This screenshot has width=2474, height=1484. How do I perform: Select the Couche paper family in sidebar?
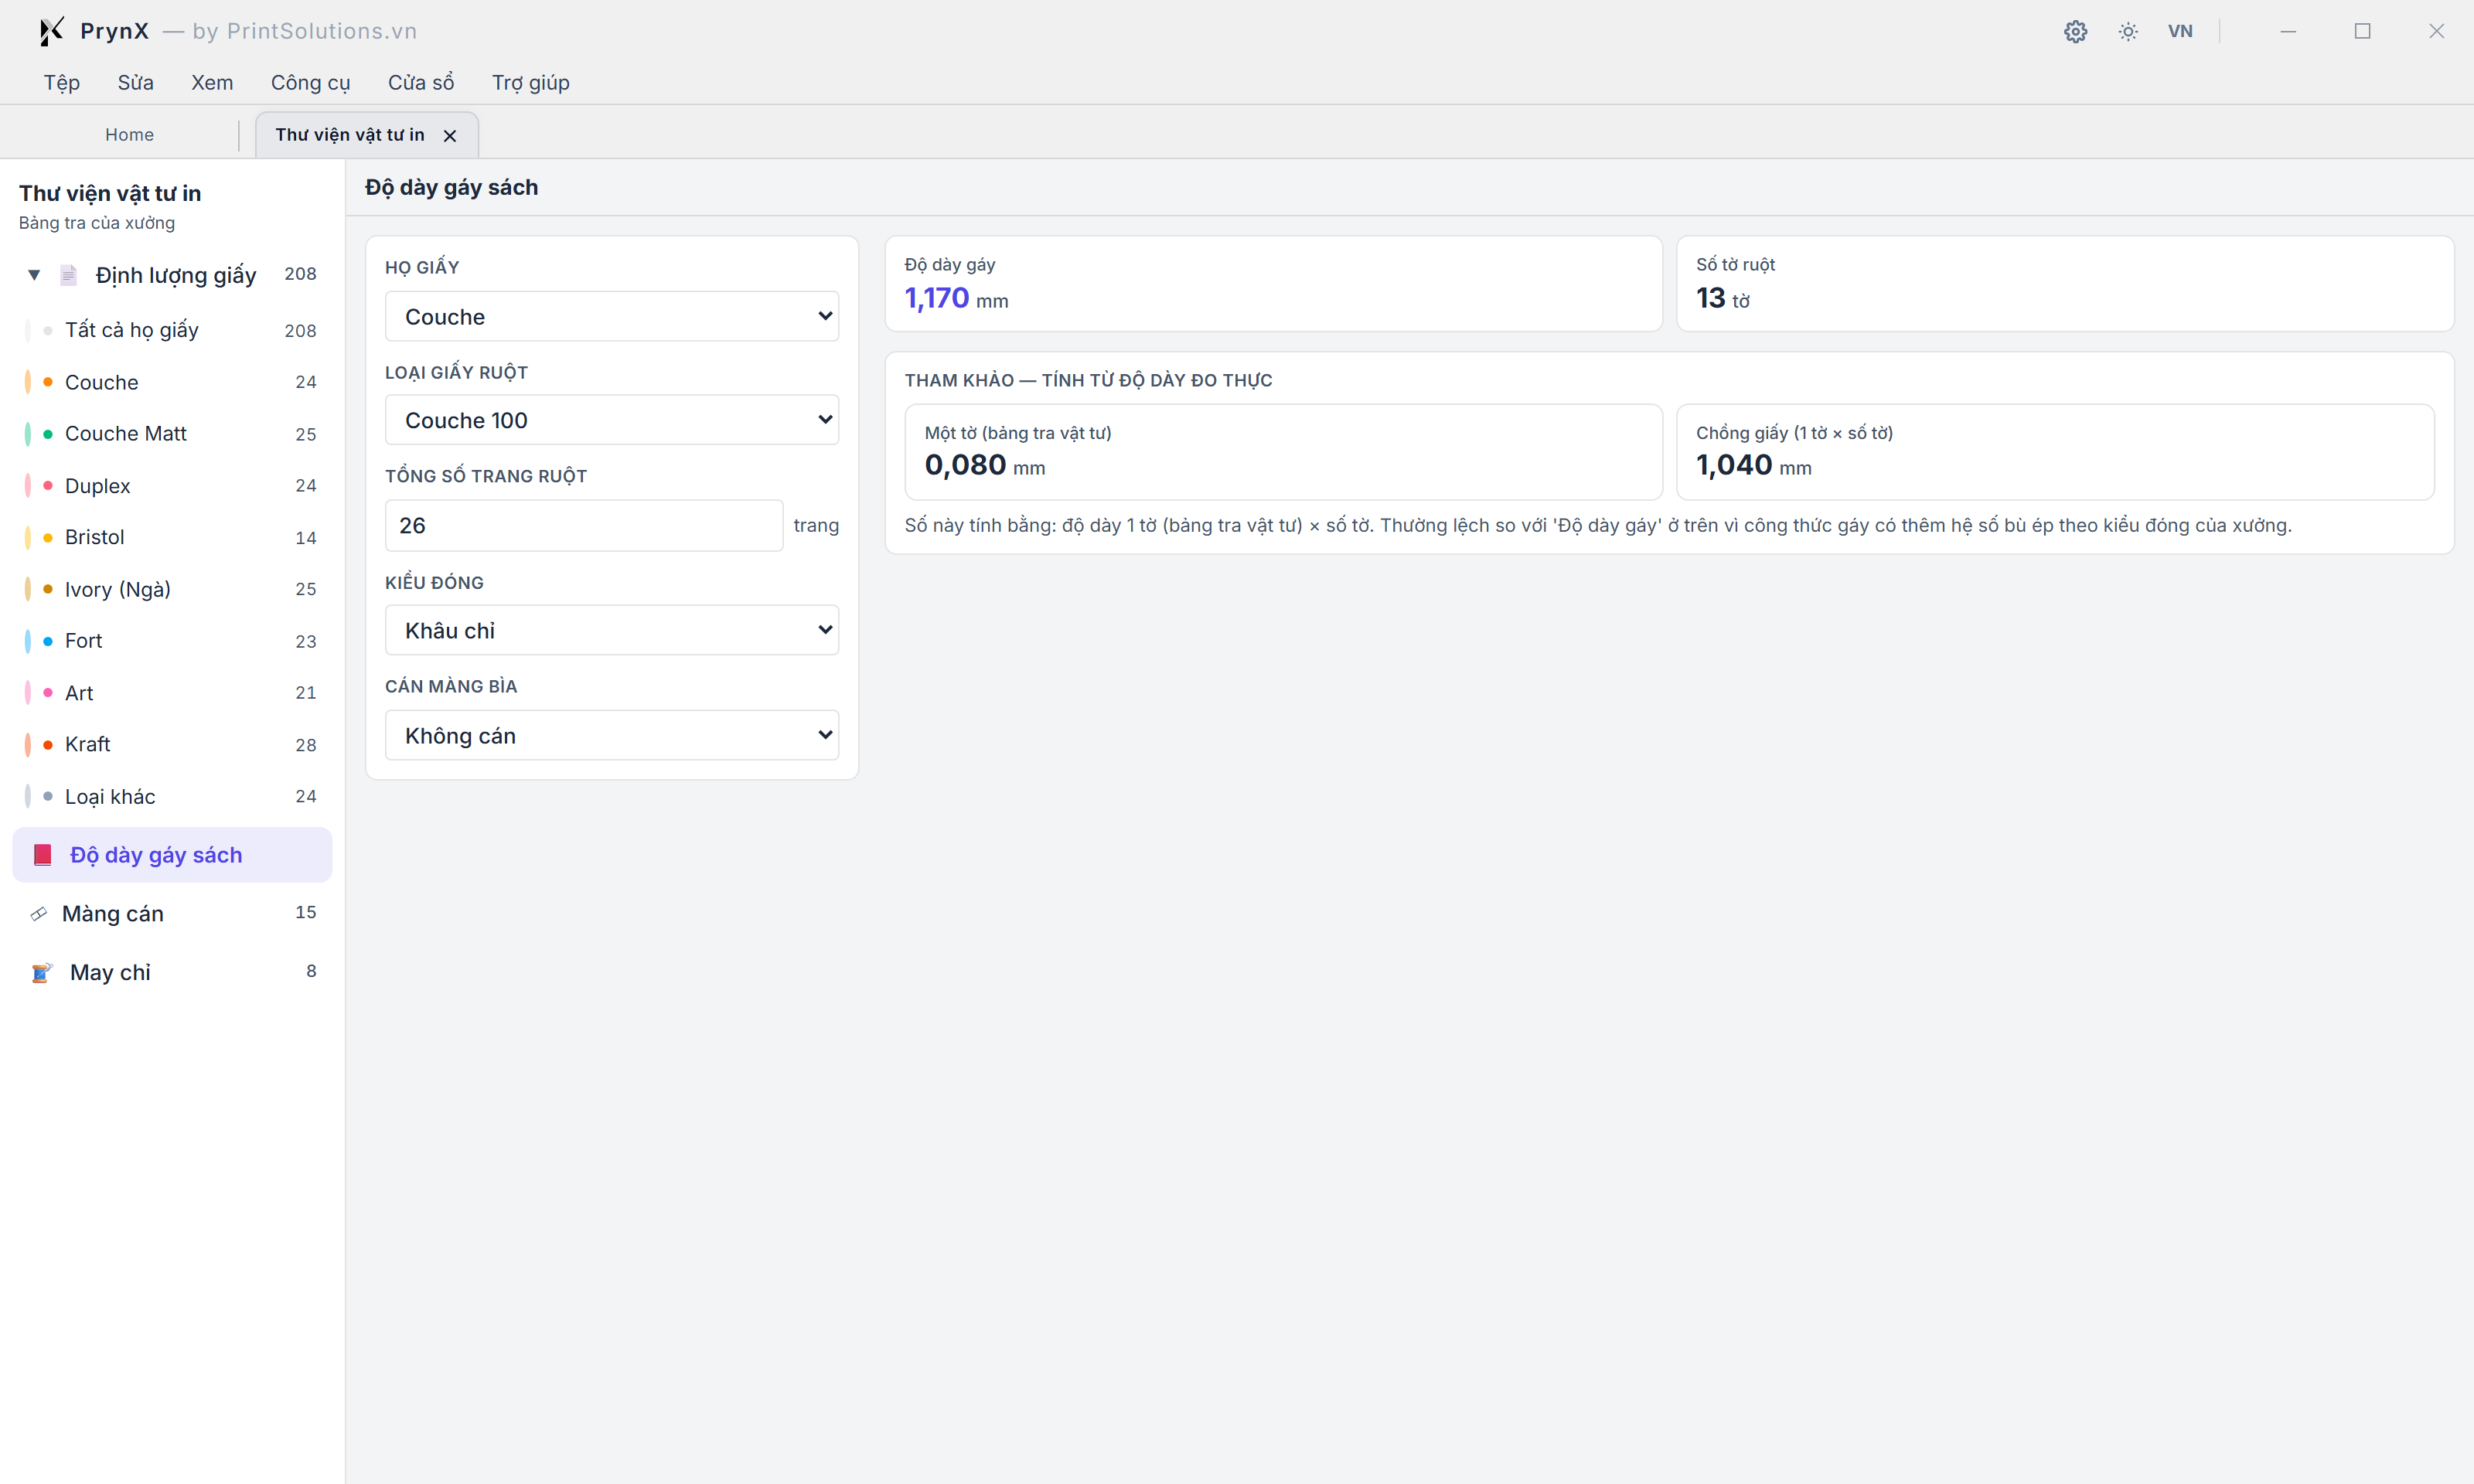(172, 382)
